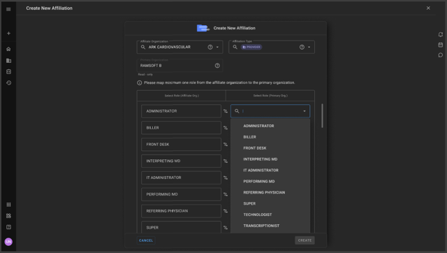This screenshot has width=447, height=253.
Task: Click the info icon before the role mapping message
Action: pos(140,82)
